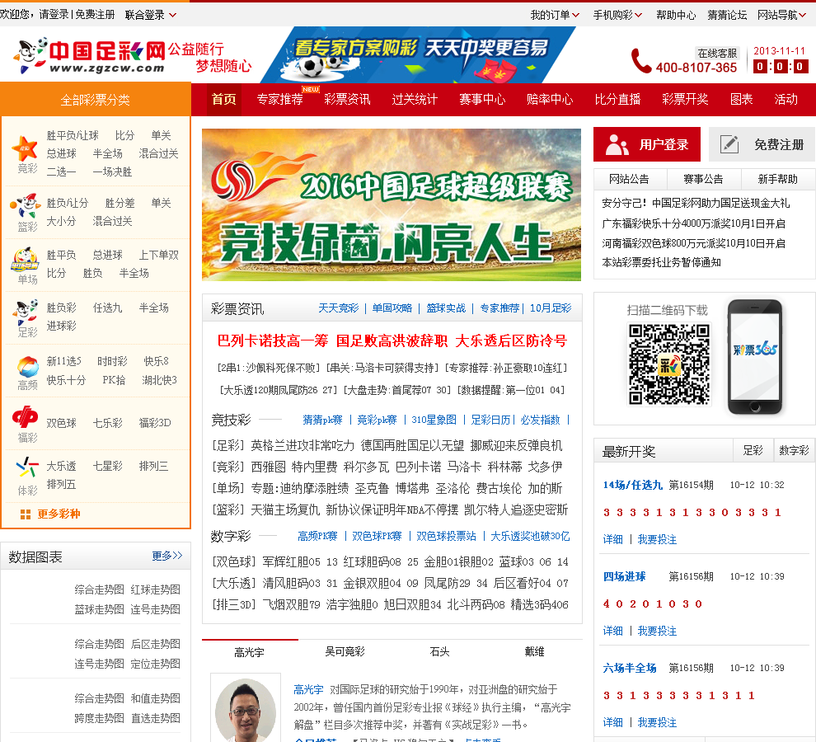Image resolution: width=816 pixels, height=742 pixels.
Task: Click the 彩票365 phone image
Action: pos(755,357)
